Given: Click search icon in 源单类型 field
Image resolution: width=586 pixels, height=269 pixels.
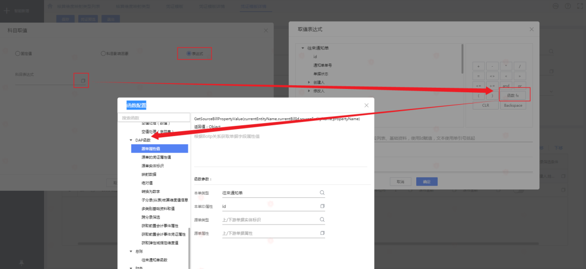Looking at the screenshot, I should (x=322, y=220).
